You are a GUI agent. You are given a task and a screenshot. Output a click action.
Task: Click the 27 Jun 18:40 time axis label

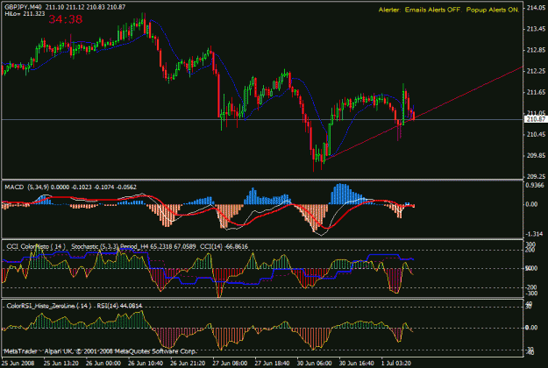[273, 363]
